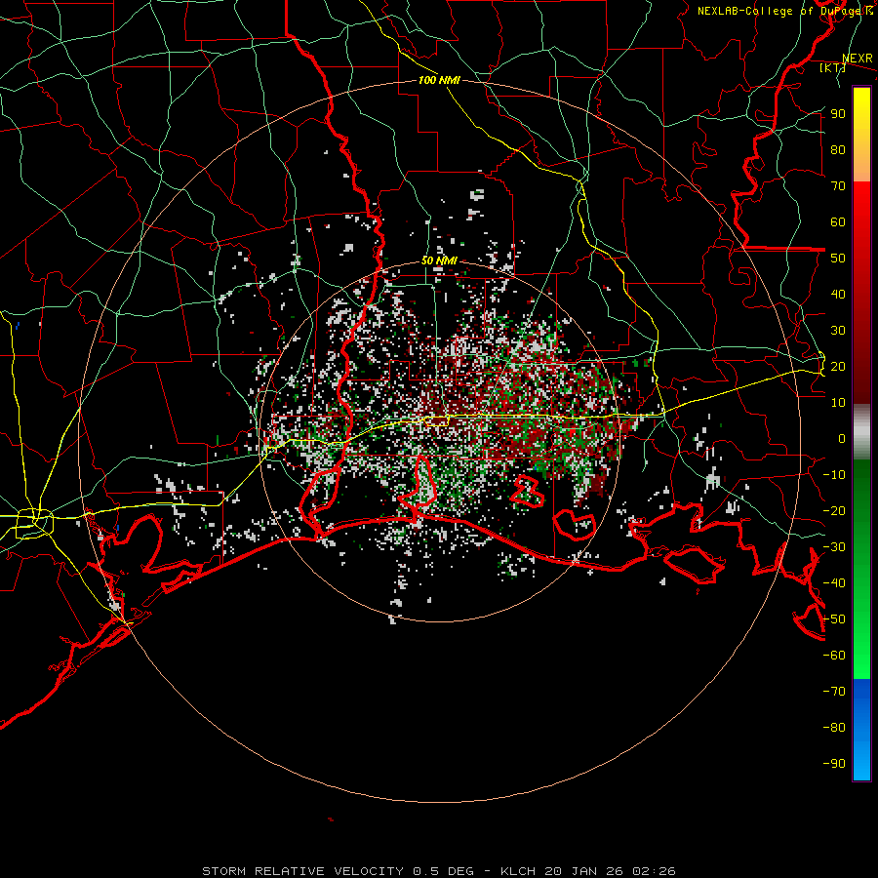Click the -60 value on velocity scale
The height and width of the screenshot is (878, 878).
[834, 656]
